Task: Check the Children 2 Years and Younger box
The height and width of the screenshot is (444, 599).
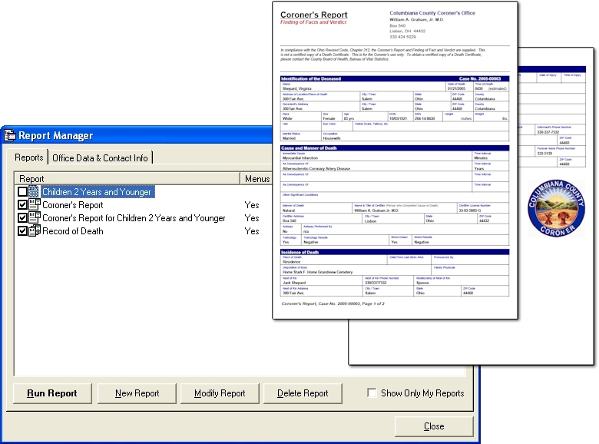Action: (x=22, y=191)
